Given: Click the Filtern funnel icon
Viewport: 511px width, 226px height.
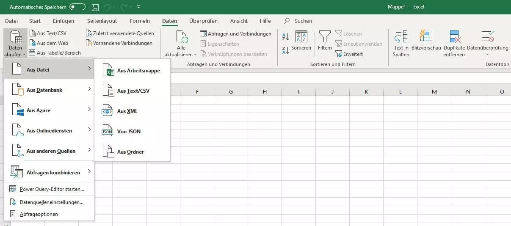Looking at the screenshot, I should [x=325, y=36].
